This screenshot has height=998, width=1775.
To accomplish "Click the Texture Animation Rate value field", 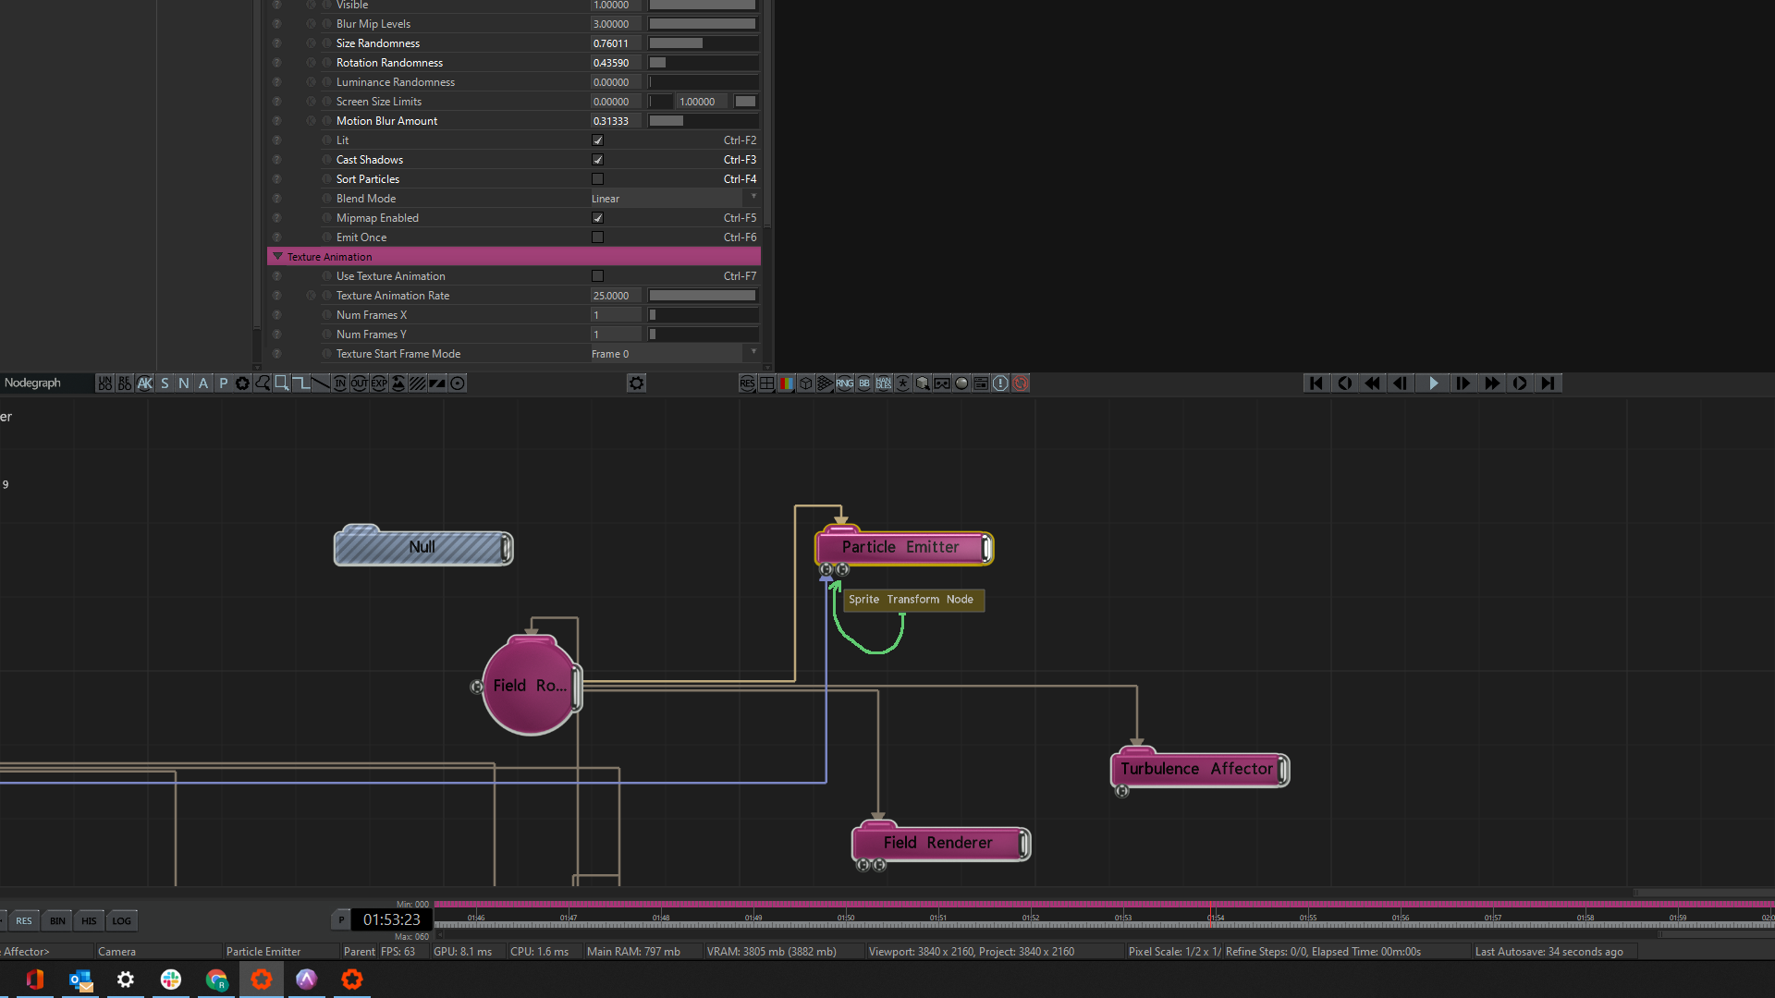I will tap(616, 296).
